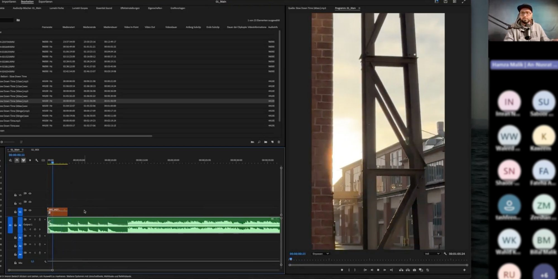Toggle the V3 track eye icon

point(30,194)
